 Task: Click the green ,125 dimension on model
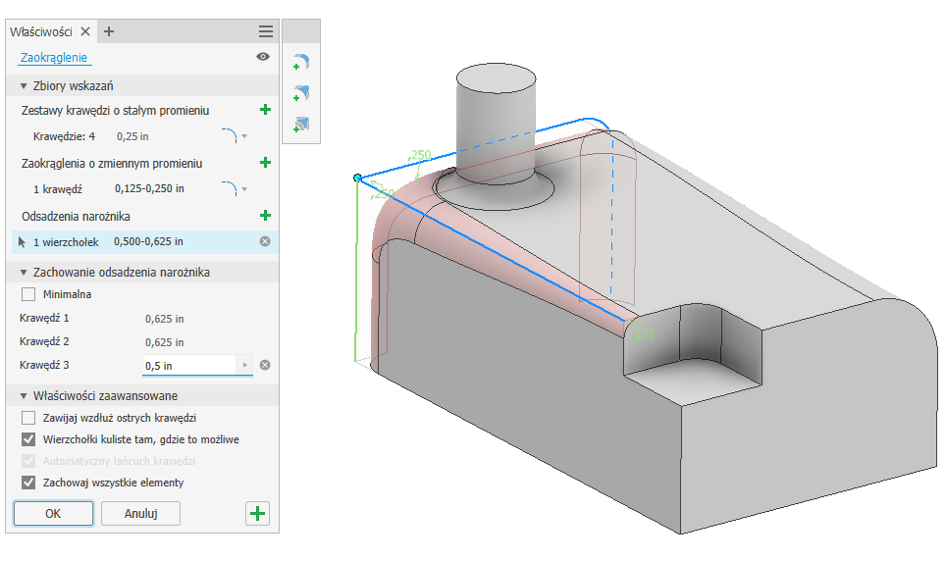(x=643, y=334)
